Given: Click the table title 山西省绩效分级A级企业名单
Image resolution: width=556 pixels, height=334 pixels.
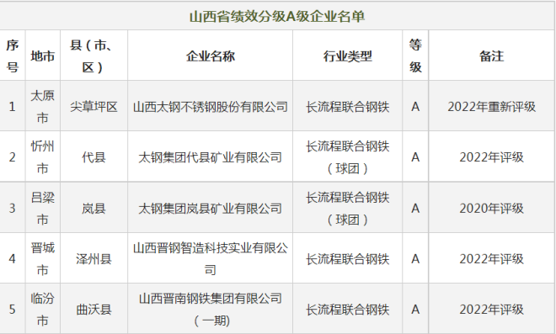Looking at the screenshot, I should pyautogui.click(x=277, y=16).
